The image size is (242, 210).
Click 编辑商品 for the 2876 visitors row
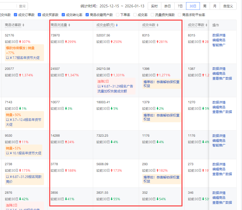tap(219, 198)
